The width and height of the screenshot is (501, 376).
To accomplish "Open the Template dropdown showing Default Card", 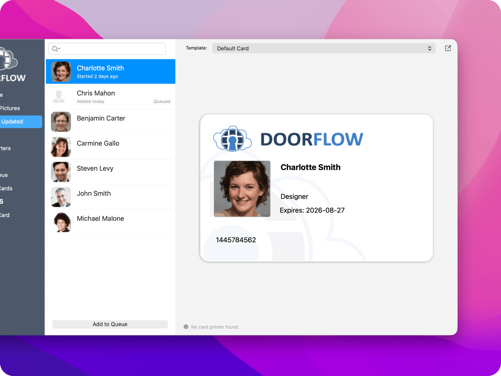I will [324, 48].
